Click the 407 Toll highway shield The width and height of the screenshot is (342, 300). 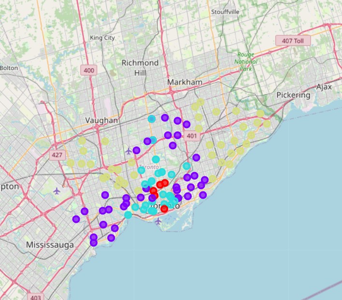[293, 41]
